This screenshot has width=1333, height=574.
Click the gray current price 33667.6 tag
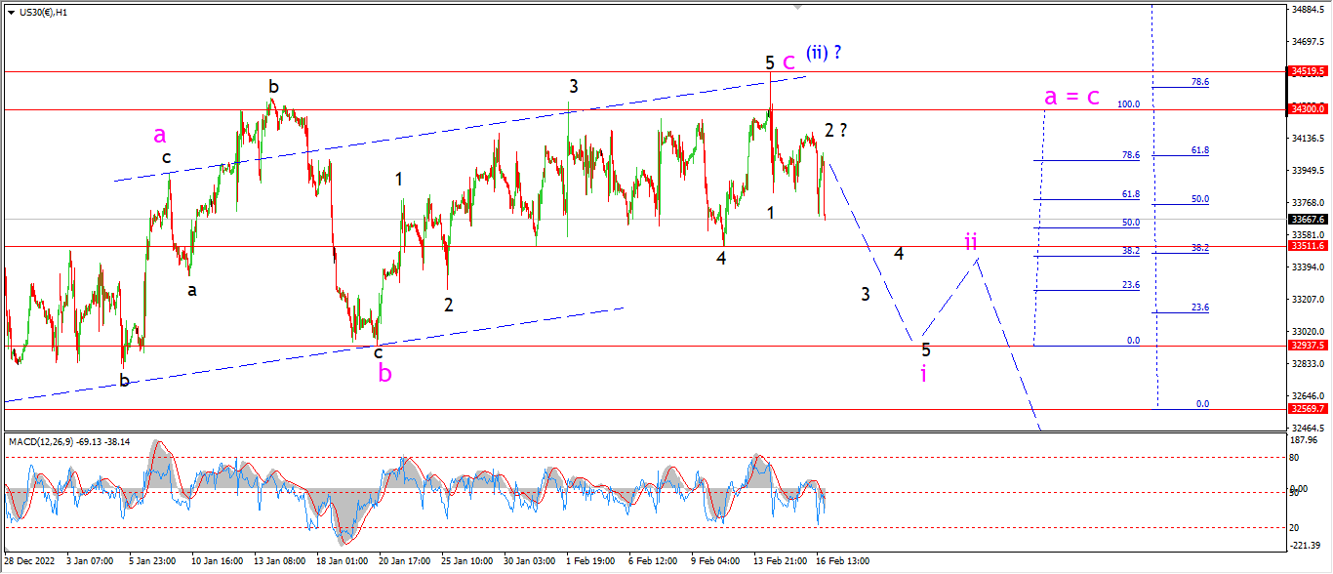tap(1308, 220)
